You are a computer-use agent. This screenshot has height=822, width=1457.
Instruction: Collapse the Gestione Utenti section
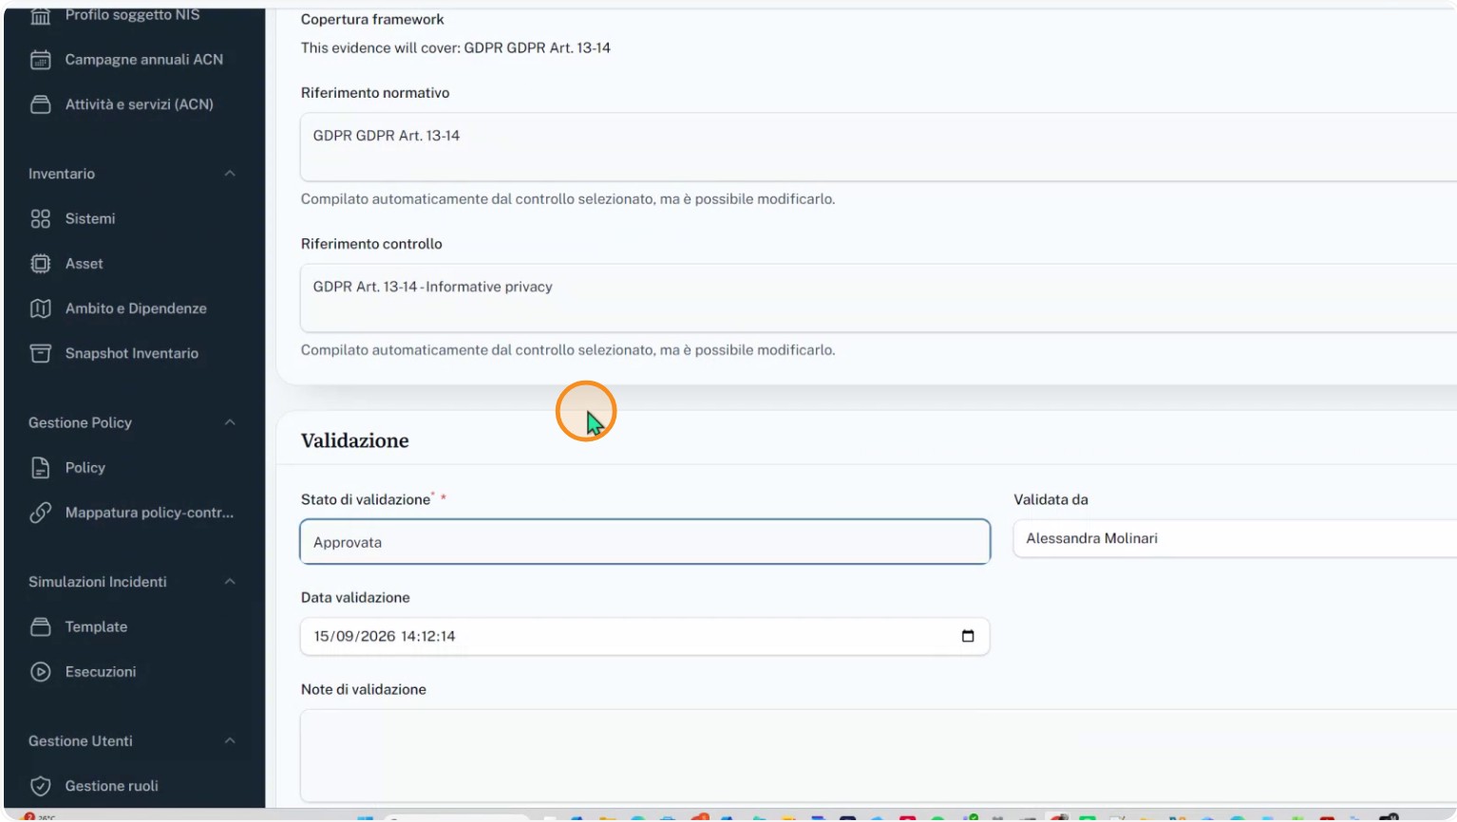click(x=230, y=741)
